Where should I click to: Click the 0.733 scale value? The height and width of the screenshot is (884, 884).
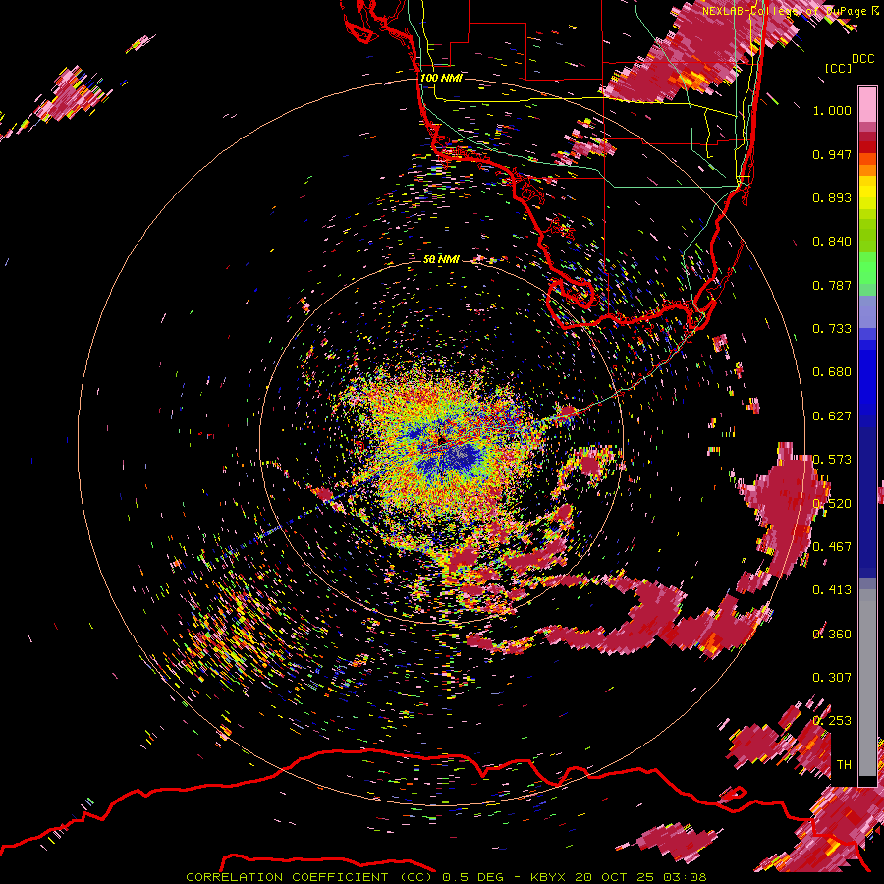click(x=832, y=329)
